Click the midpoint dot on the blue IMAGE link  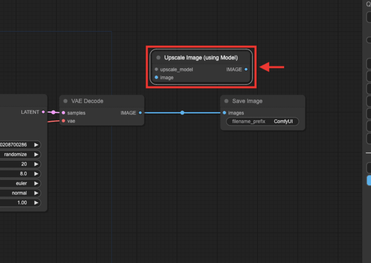[182, 113]
